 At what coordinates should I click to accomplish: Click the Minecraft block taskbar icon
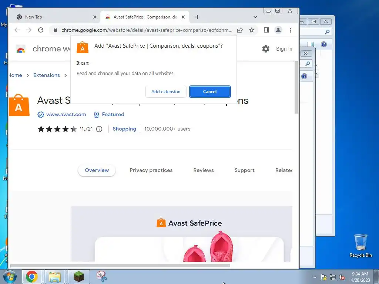pyautogui.click(x=78, y=277)
